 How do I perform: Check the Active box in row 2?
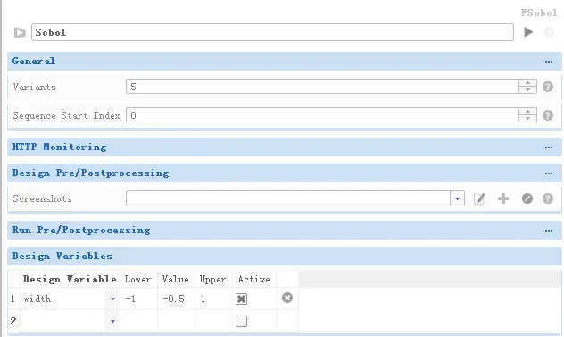(x=241, y=321)
